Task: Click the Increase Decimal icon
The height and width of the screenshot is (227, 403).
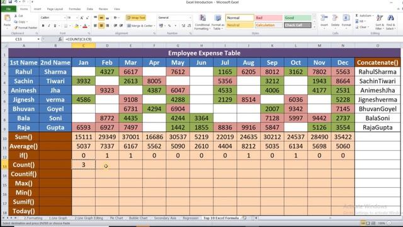Action: pyautogui.click(x=183, y=25)
